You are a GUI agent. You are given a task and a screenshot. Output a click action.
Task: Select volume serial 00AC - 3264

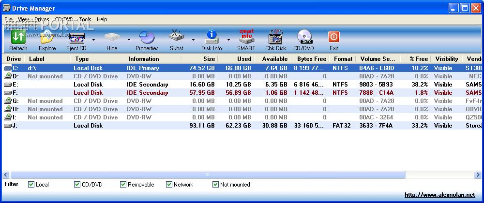[x=377, y=117]
